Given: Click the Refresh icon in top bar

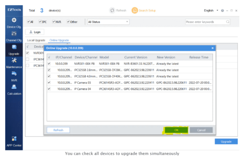Looking at the screenshot, I should [x=112, y=10].
